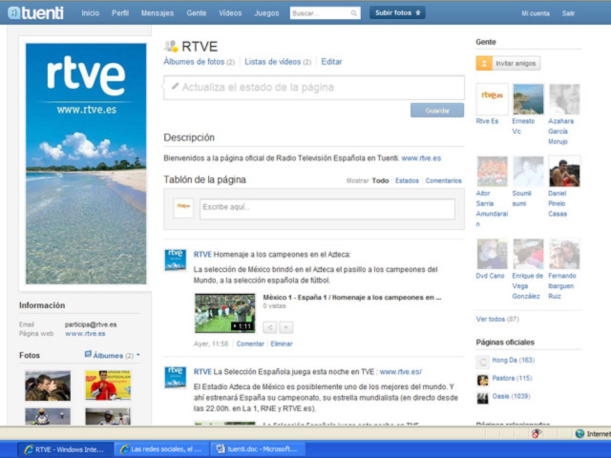Click the magnifier icon in the Buscar box
611x458 pixels.
[x=354, y=13]
